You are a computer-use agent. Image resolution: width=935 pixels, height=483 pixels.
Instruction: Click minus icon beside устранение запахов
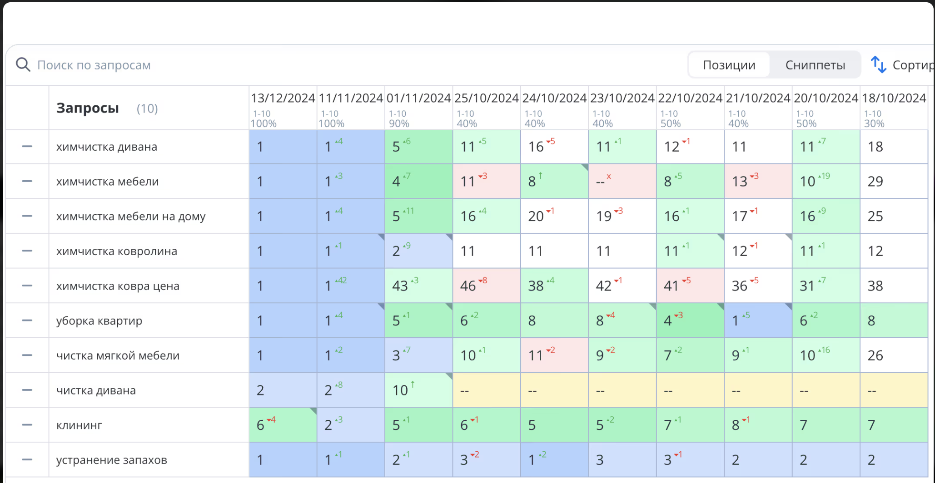click(x=27, y=460)
